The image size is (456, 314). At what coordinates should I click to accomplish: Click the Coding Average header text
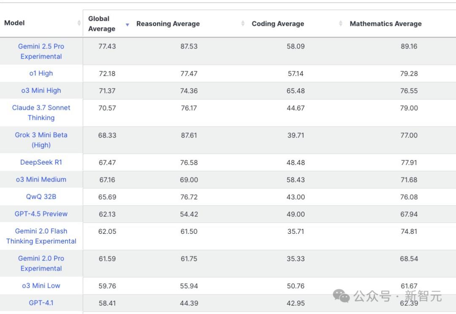click(x=278, y=24)
